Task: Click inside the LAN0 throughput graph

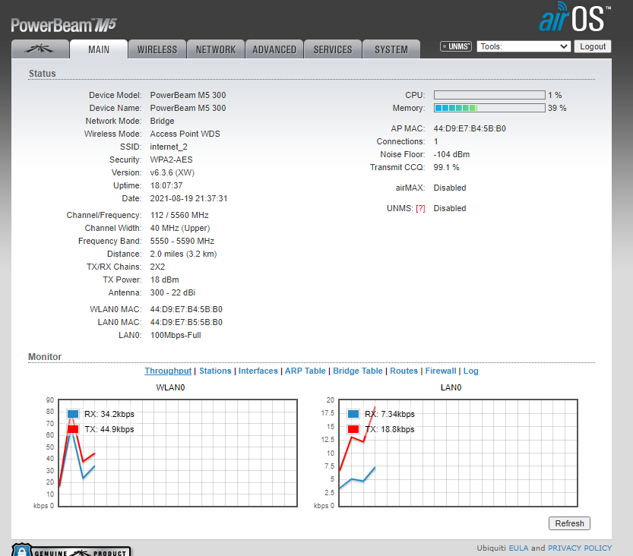Action: click(458, 453)
